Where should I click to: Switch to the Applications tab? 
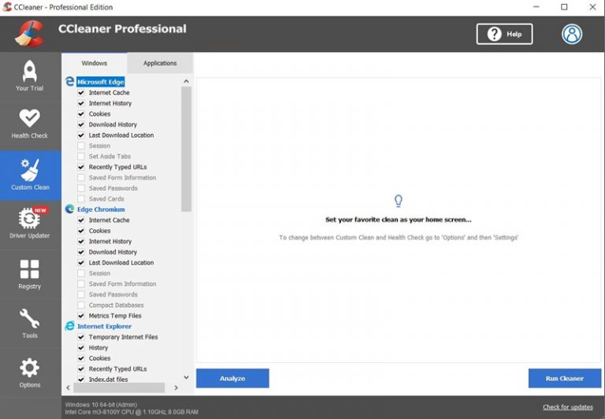(x=160, y=63)
